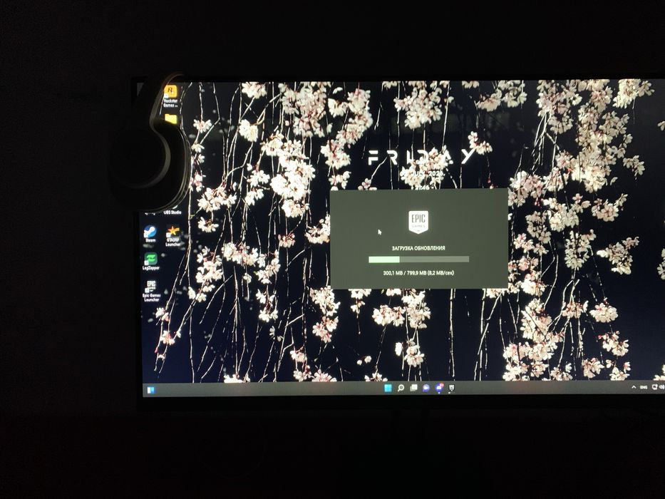665x499 pixels.
Task: Open the Rockstar Games desktop shortcut
Action: pos(170,96)
